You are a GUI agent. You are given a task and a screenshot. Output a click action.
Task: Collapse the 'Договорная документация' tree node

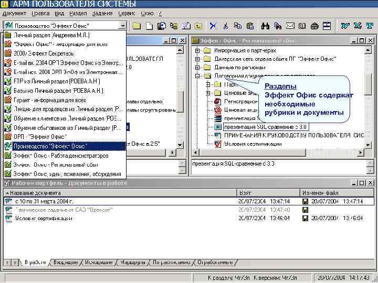pos(197,76)
